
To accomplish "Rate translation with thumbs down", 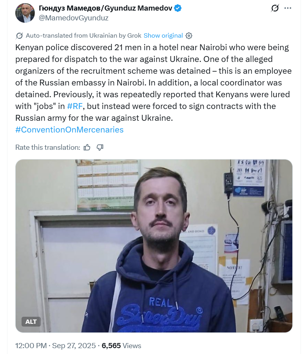I will tap(100, 147).
